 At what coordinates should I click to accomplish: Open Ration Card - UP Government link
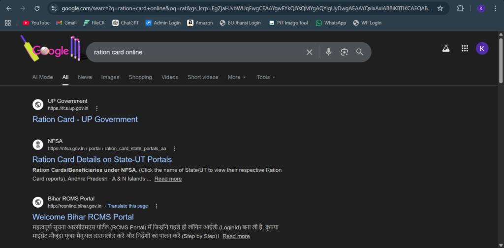[x=85, y=119]
